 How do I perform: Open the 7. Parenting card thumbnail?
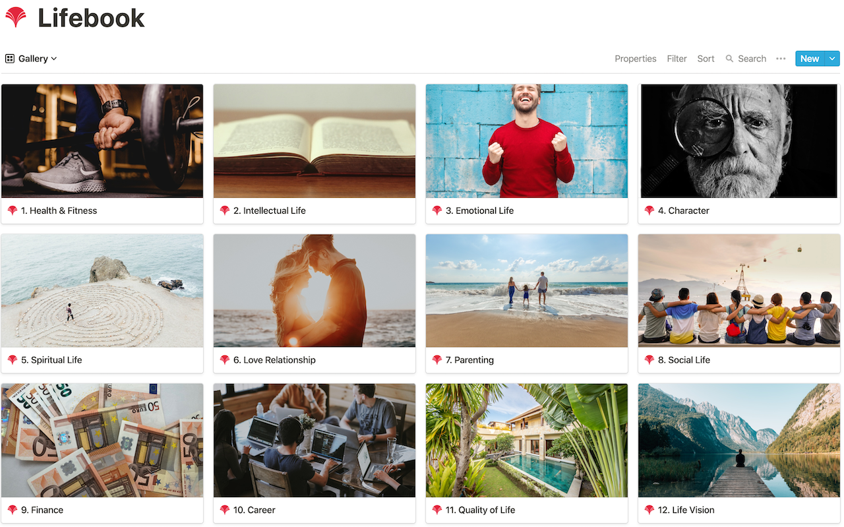click(527, 291)
